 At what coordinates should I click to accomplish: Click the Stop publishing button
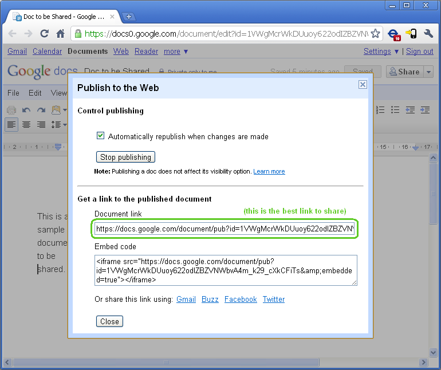[125, 157]
